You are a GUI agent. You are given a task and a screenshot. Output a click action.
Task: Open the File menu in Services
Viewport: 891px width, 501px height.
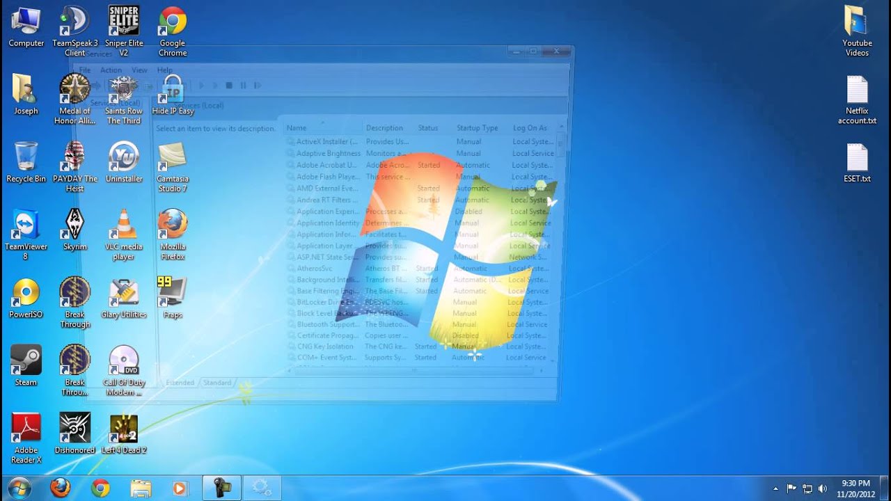[85, 70]
